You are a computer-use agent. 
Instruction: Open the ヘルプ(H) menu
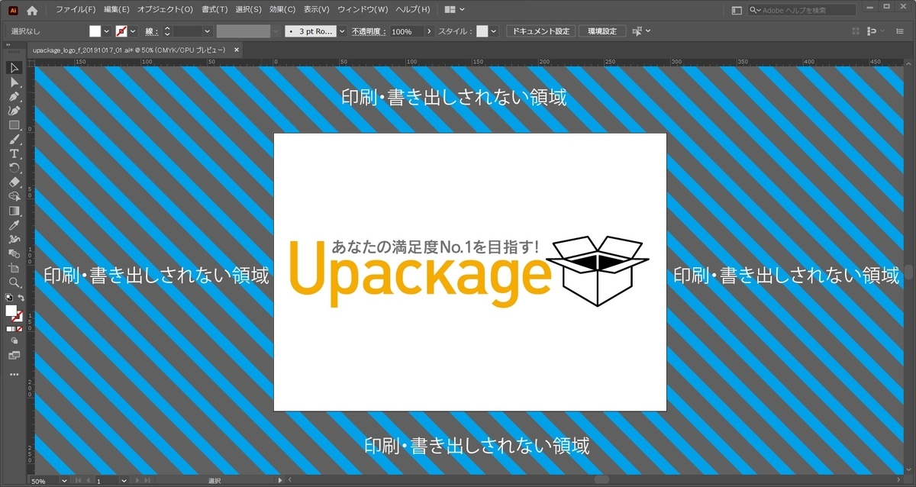pyautogui.click(x=412, y=10)
